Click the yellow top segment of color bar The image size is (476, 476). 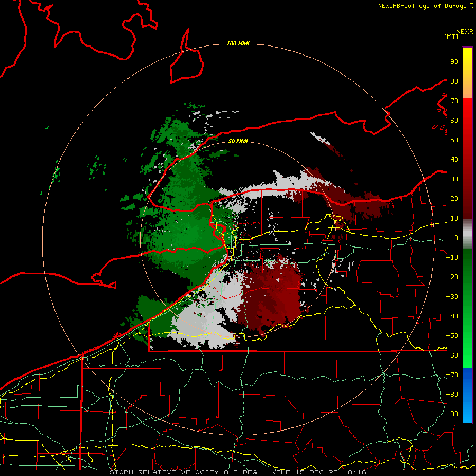467,73
